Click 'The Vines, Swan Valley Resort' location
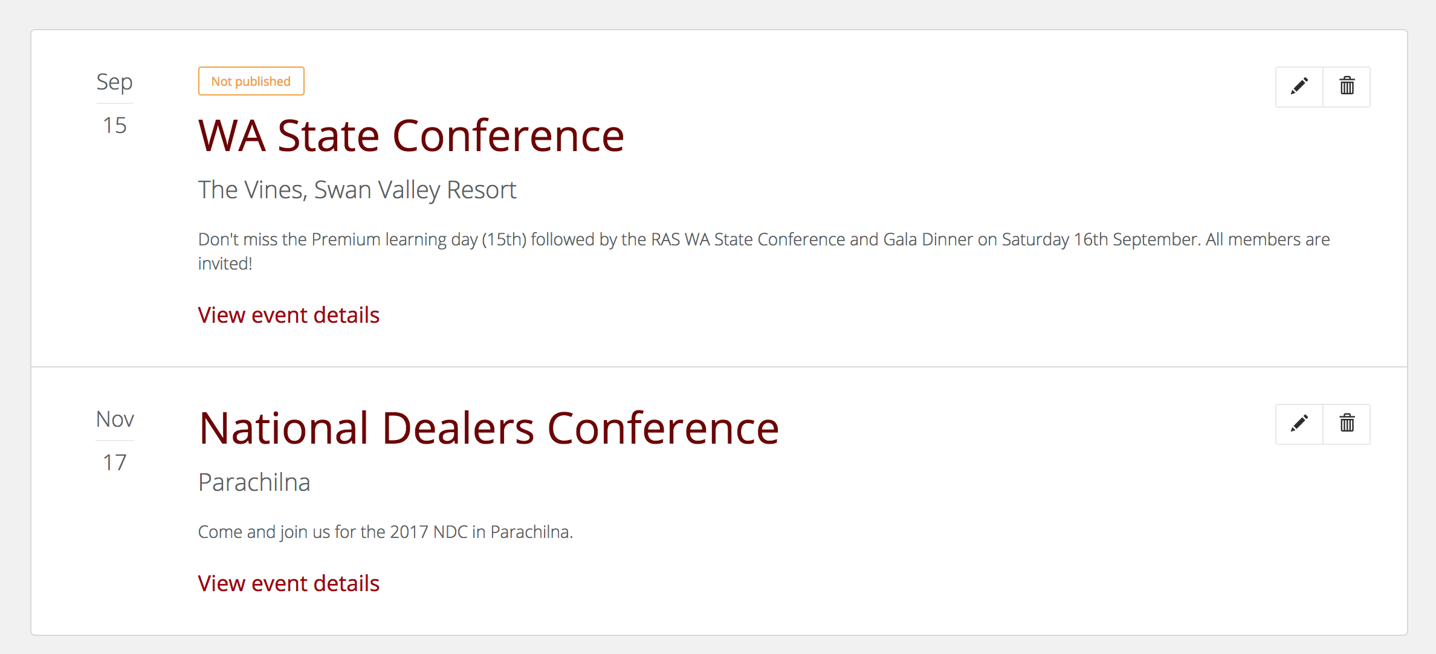This screenshot has height=654, width=1436. coord(357,190)
